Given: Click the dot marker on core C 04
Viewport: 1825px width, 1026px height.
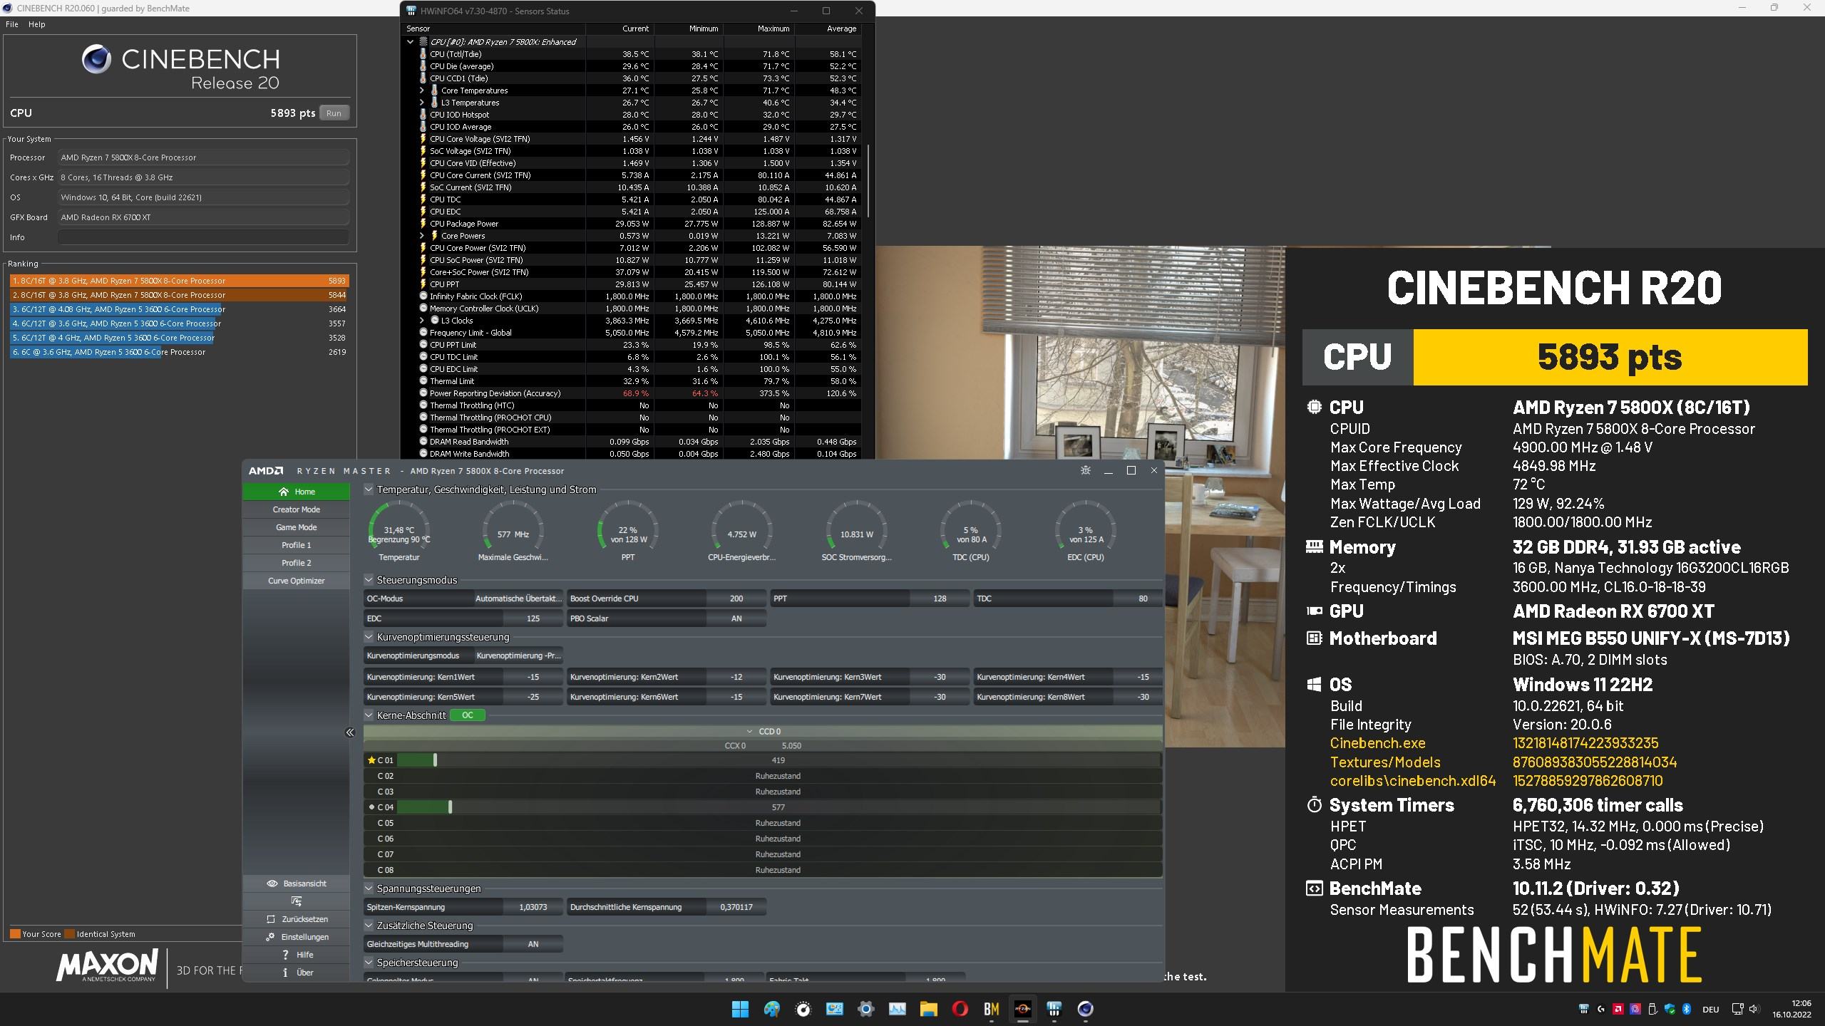Looking at the screenshot, I should 371,807.
